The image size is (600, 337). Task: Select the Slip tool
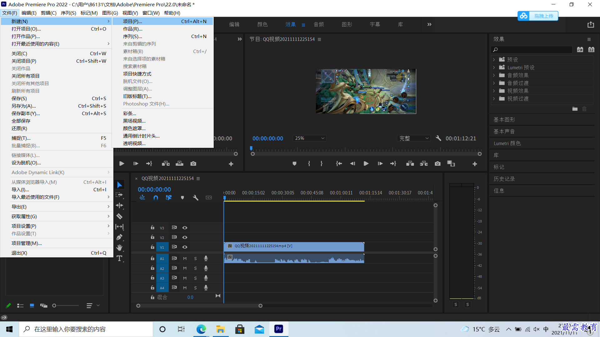pyautogui.click(x=119, y=227)
